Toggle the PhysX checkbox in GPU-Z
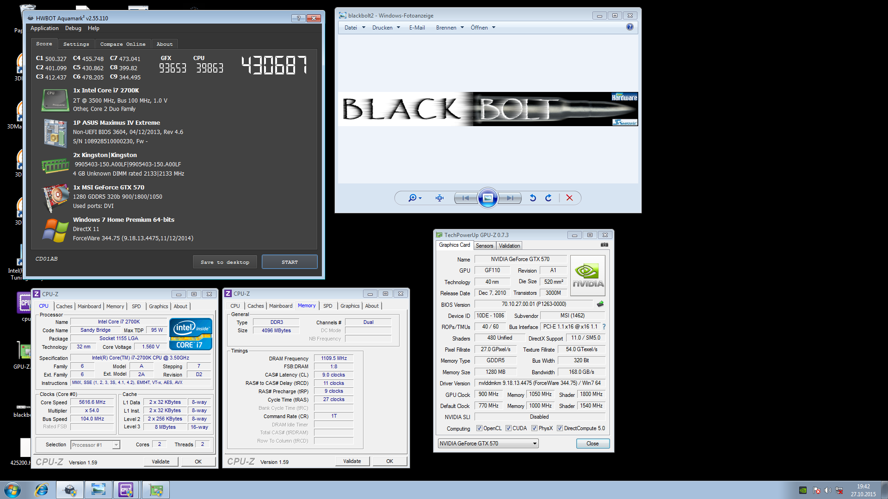 (x=534, y=428)
